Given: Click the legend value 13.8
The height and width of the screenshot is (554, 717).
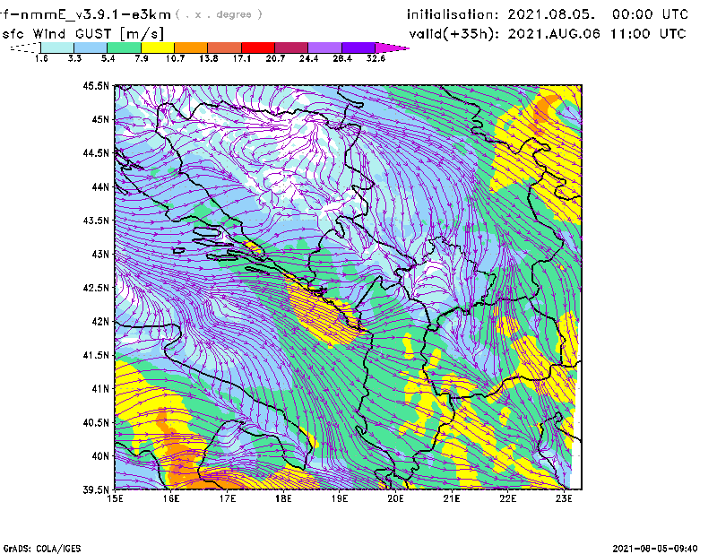Looking at the screenshot, I should pos(209,58).
